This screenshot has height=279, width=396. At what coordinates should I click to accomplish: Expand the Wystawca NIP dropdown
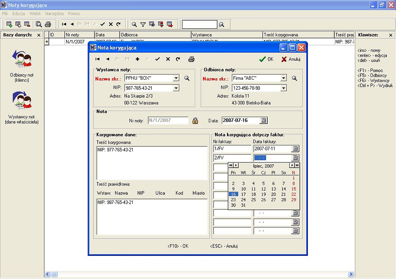click(176, 88)
